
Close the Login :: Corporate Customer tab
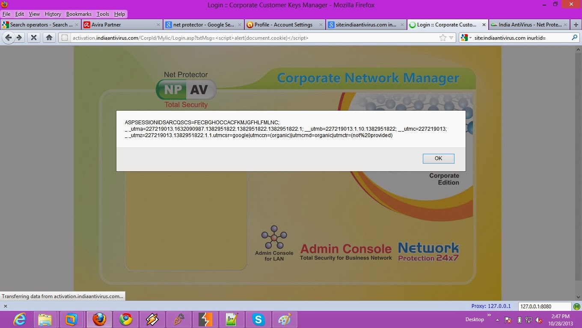tap(484, 25)
